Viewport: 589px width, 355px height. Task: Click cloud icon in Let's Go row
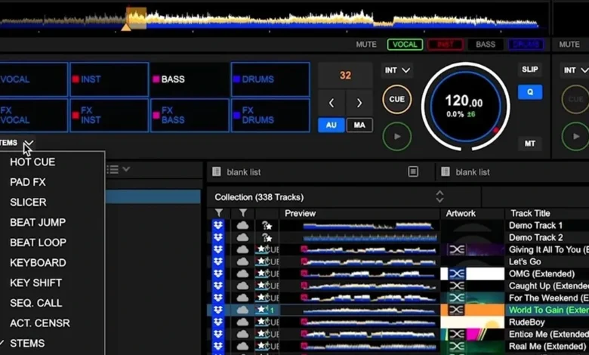[x=242, y=261]
